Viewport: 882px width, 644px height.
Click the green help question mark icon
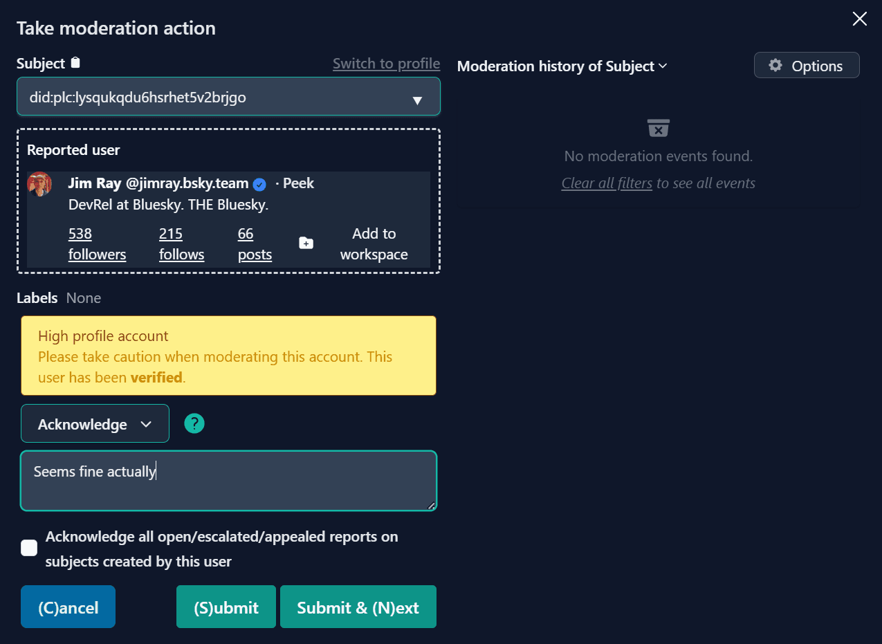click(x=194, y=423)
